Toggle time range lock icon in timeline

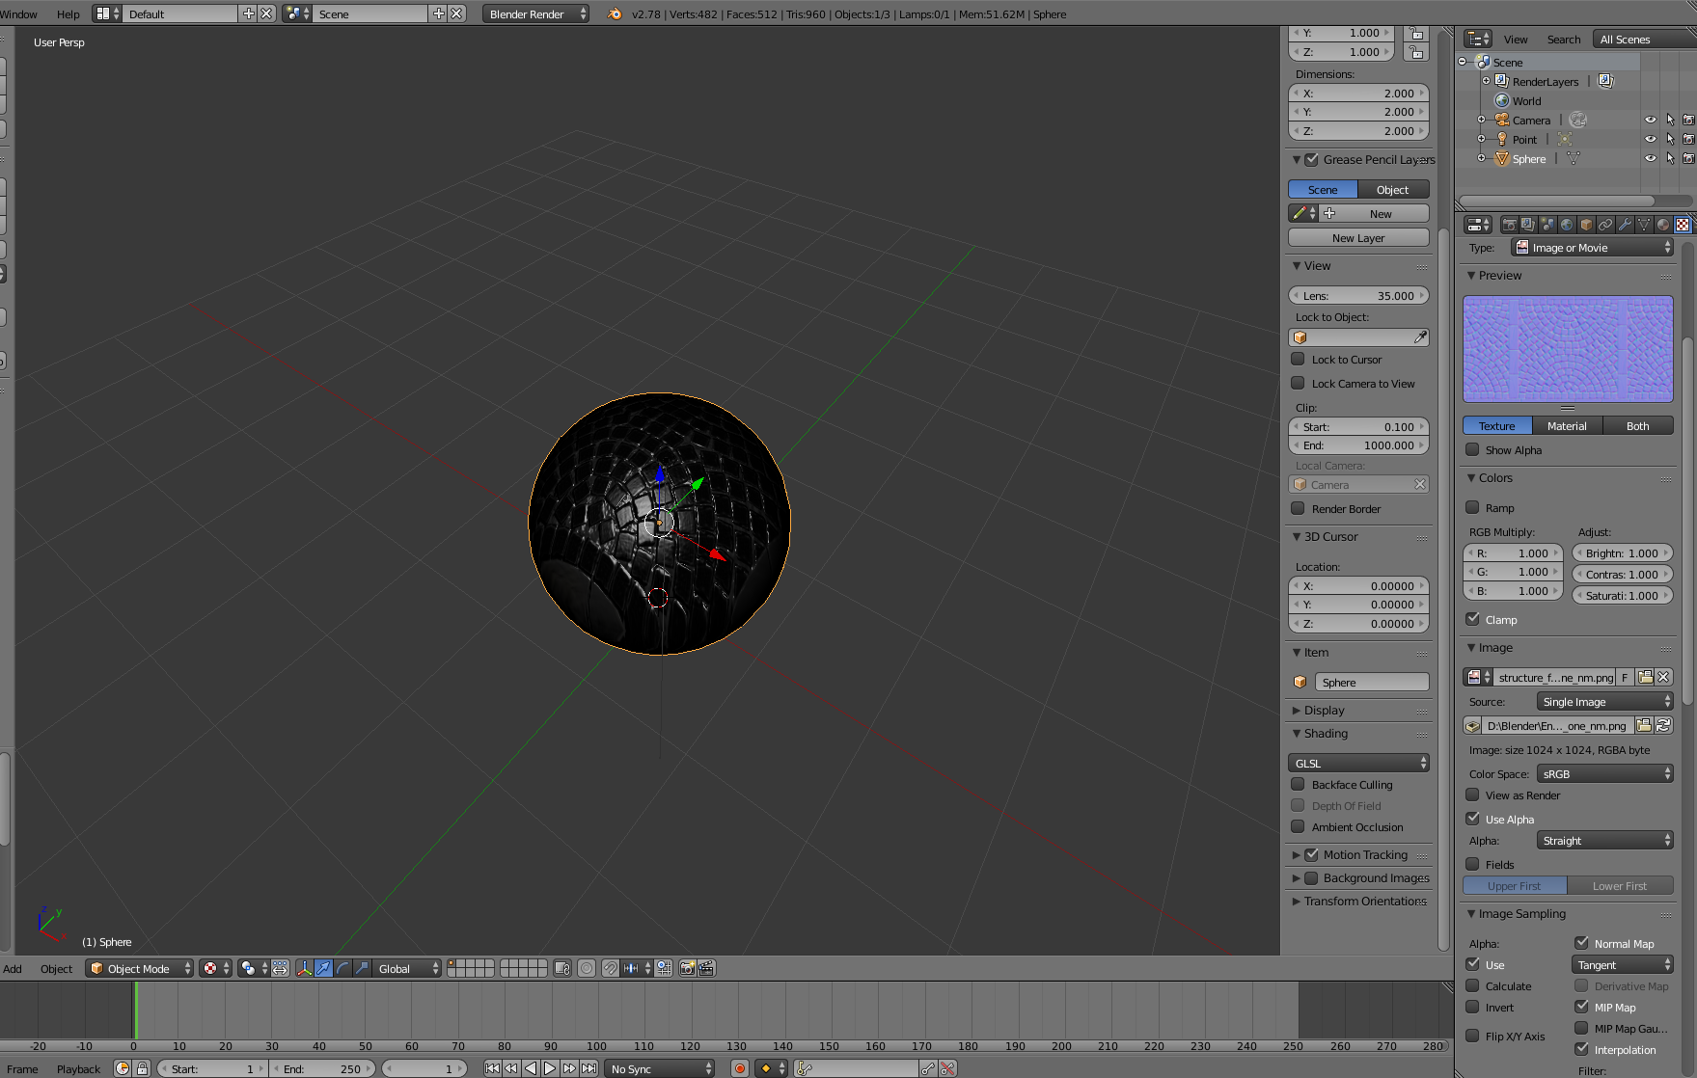click(x=142, y=1068)
